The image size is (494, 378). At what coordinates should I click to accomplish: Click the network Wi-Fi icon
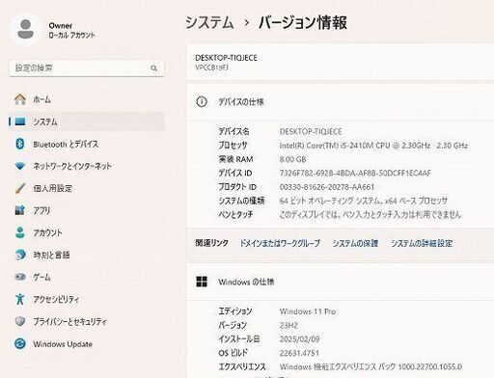point(20,166)
